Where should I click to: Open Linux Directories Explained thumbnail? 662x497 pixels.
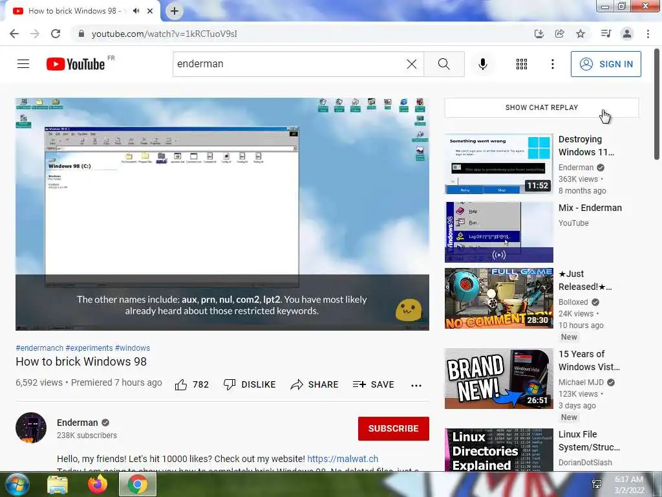pos(498,450)
